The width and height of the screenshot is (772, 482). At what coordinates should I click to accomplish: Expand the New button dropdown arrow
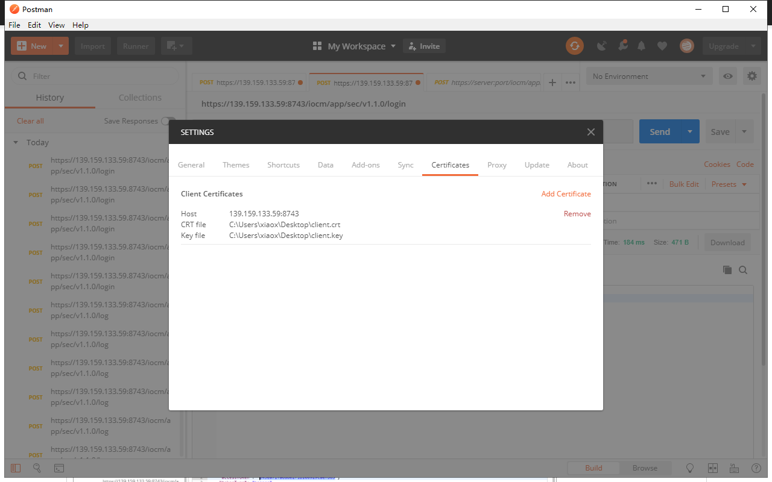pos(61,46)
